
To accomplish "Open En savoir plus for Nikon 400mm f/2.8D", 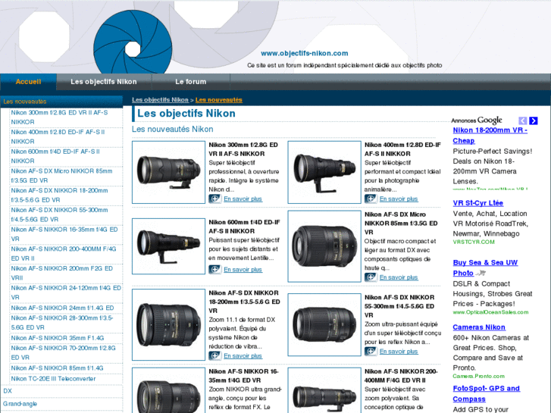I will coord(399,199).
